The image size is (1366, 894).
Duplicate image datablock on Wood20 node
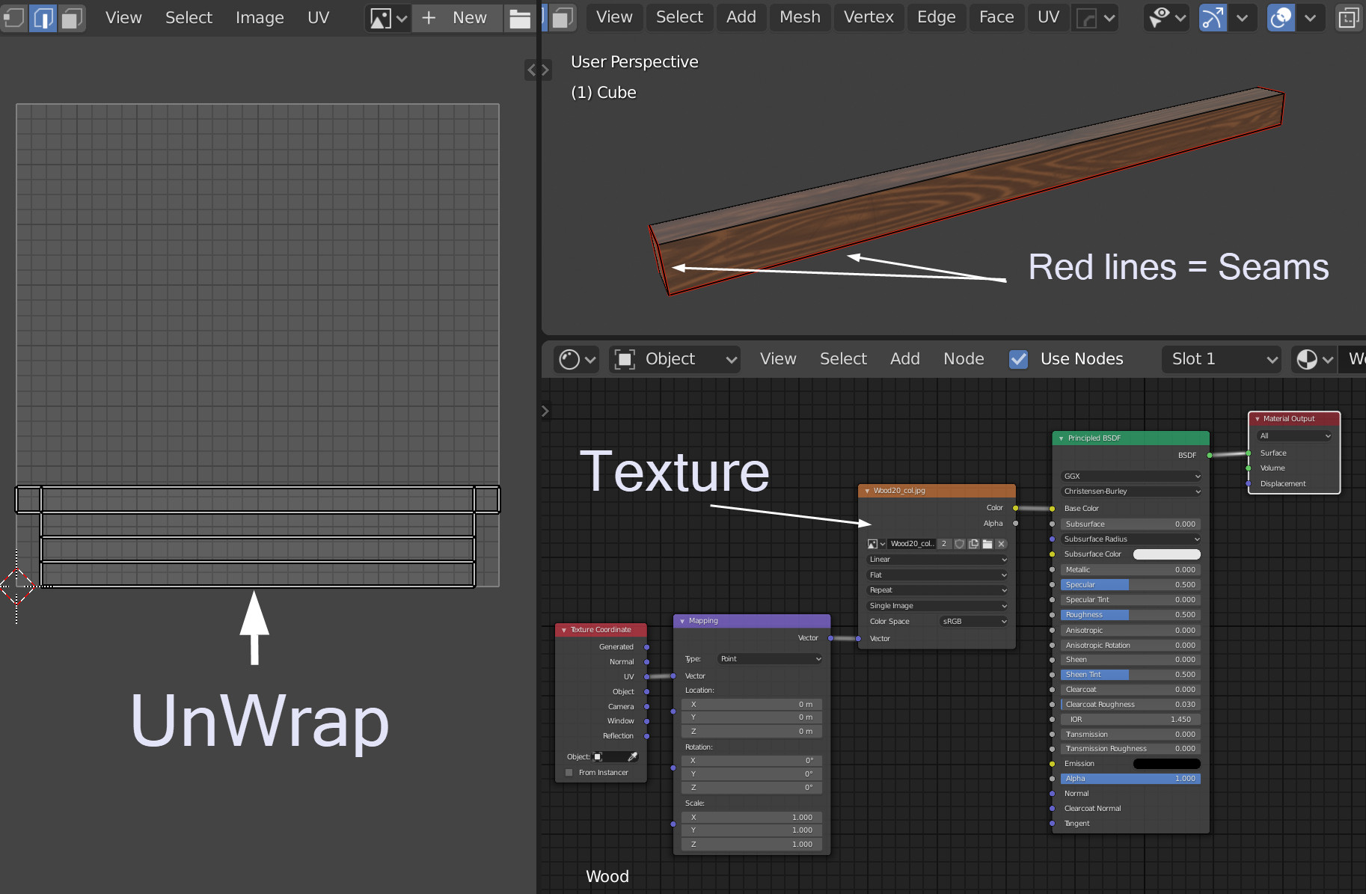[973, 544]
